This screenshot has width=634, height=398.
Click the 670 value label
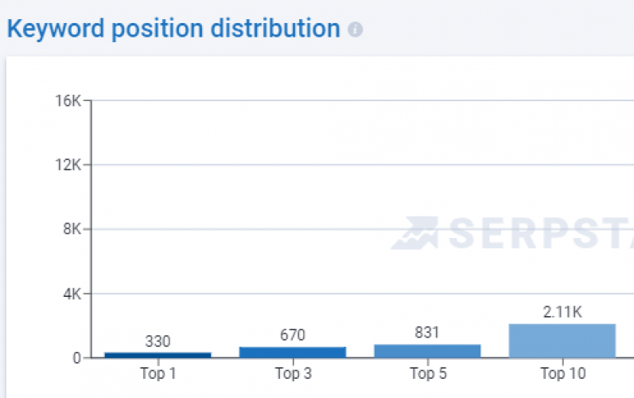pyautogui.click(x=293, y=336)
